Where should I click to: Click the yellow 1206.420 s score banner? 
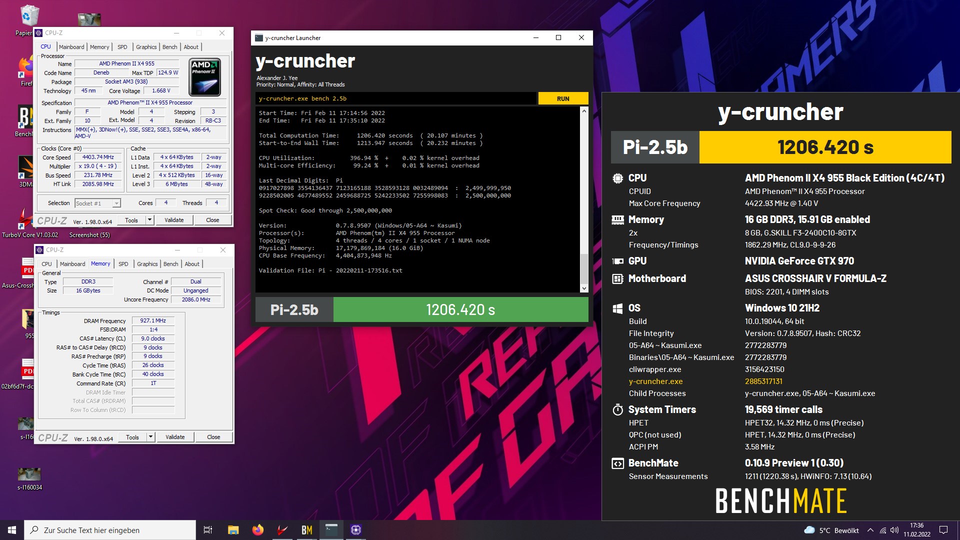tap(825, 147)
